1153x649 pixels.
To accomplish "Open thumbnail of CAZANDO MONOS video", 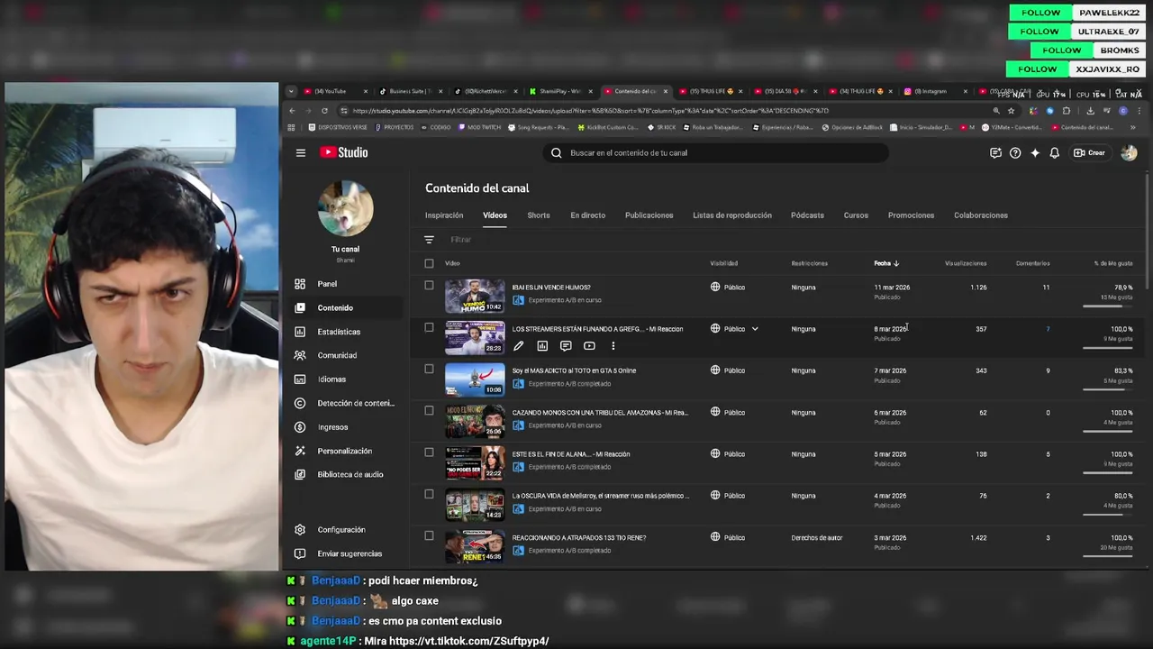I will [x=475, y=421].
